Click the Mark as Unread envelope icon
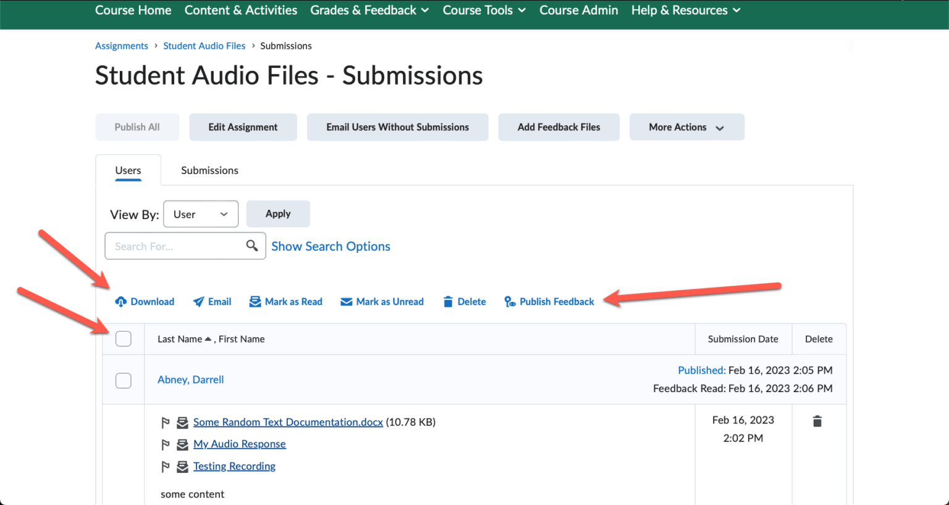The height and width of the screenshot is (505, 949). click(347, 302)
